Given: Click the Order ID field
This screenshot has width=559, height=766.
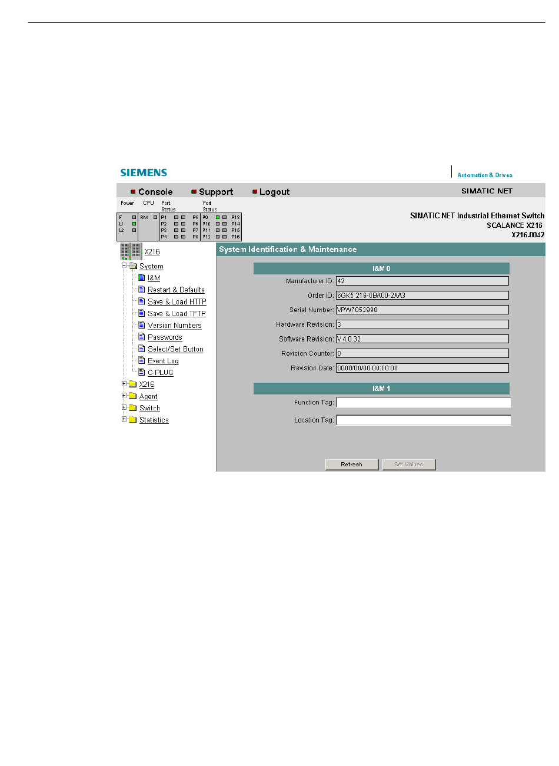Looking at the screenshot, I should tap(422, 295).
